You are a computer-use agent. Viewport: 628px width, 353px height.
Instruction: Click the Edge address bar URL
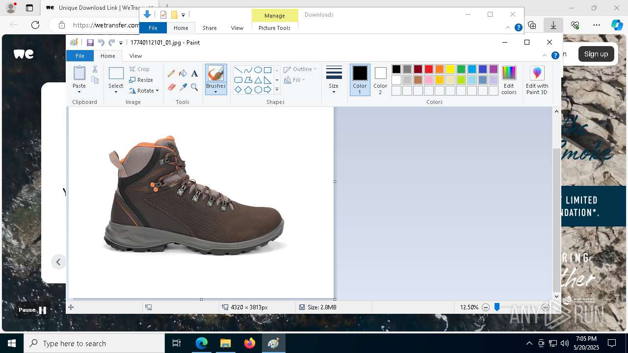point(106,25)
